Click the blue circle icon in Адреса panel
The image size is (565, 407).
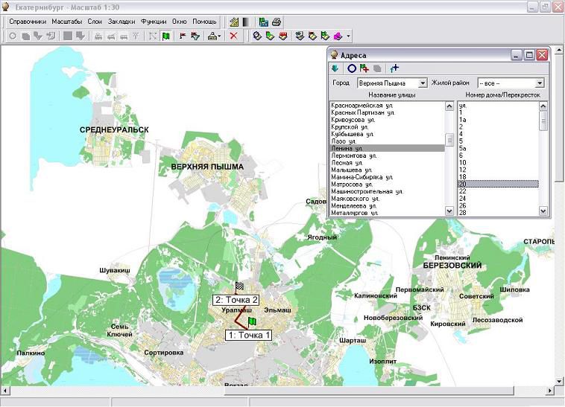[x=351, y=68]
